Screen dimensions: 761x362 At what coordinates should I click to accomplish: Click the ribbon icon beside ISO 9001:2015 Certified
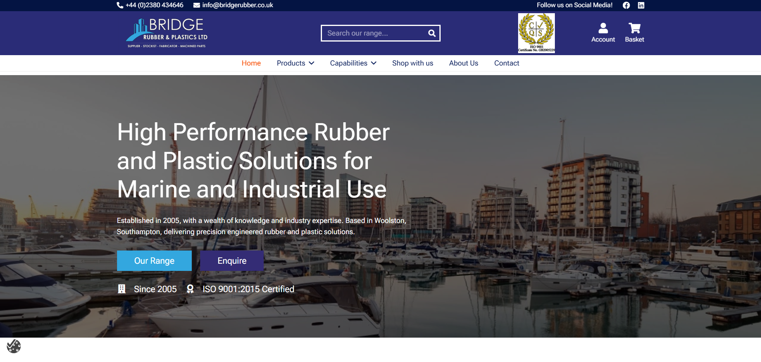coord(190,289)
